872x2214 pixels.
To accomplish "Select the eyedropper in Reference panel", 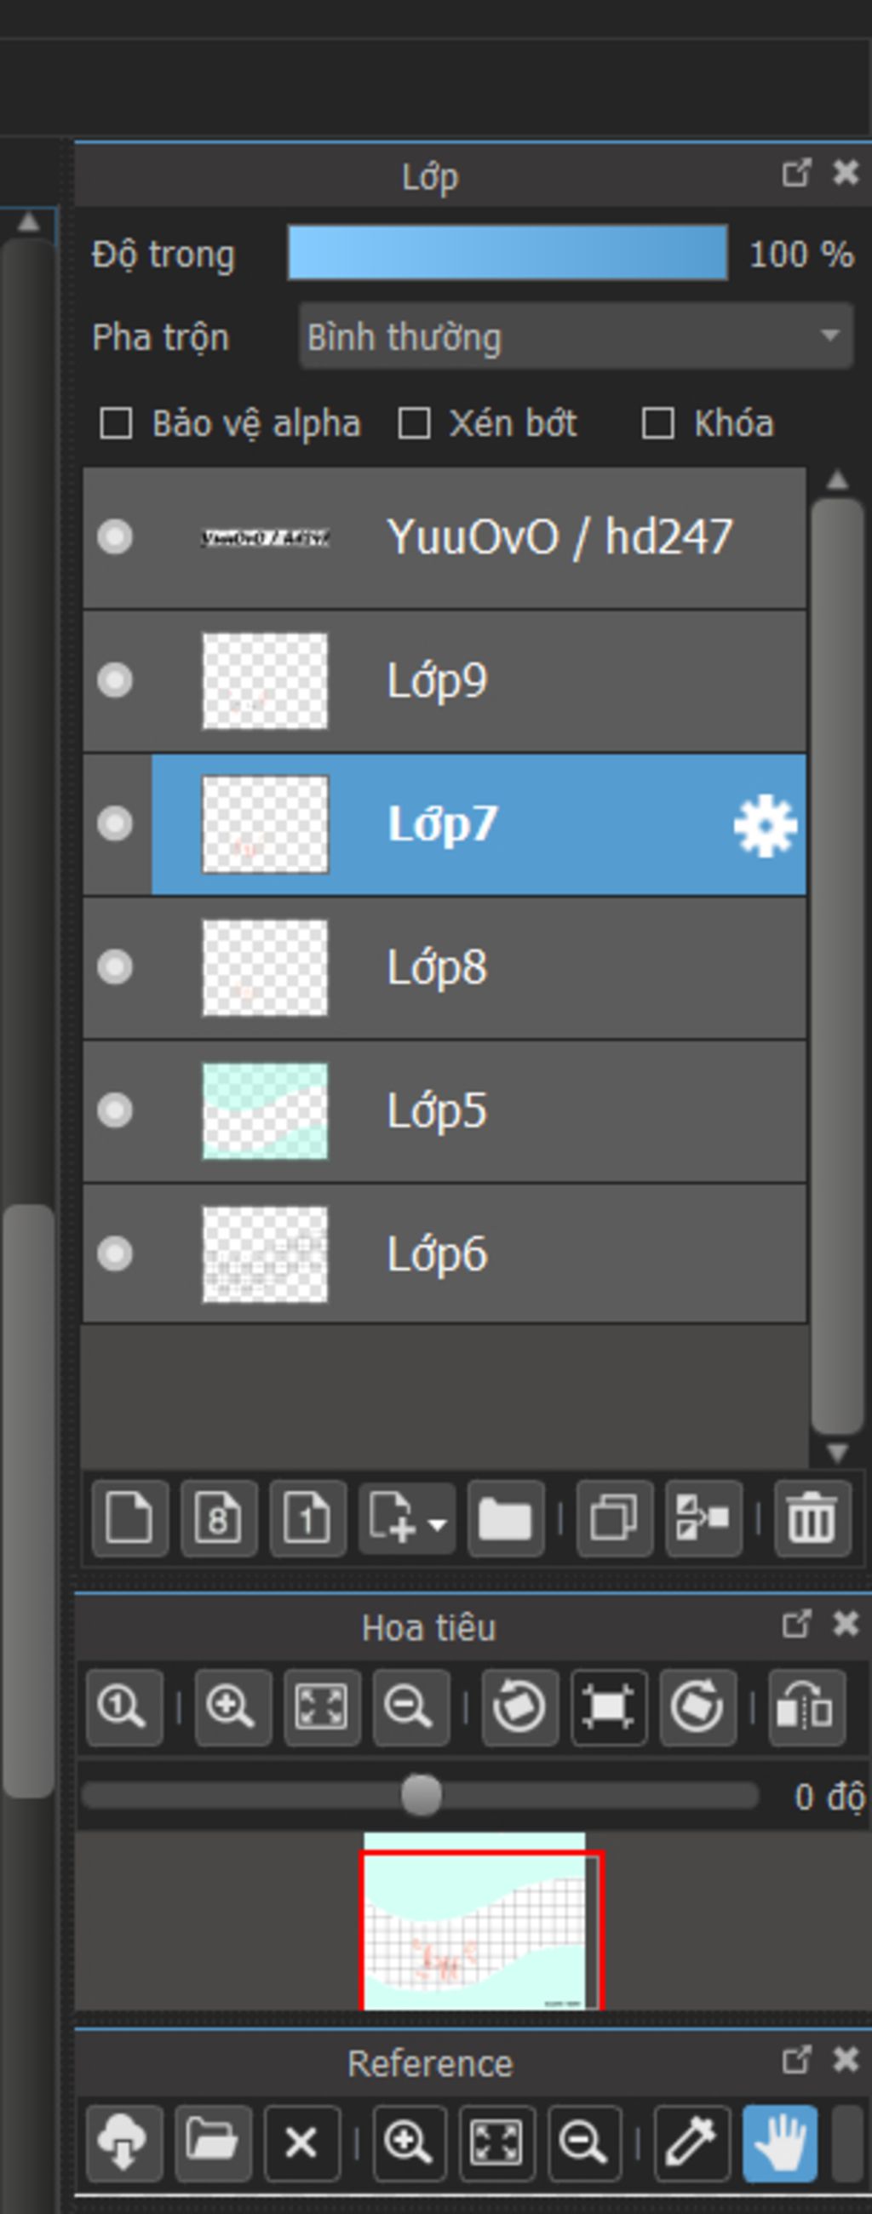I will click(691, 2142).
